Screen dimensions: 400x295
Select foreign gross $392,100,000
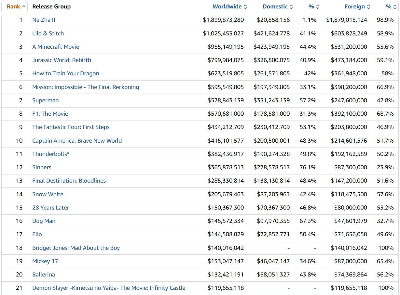(349, 114)
